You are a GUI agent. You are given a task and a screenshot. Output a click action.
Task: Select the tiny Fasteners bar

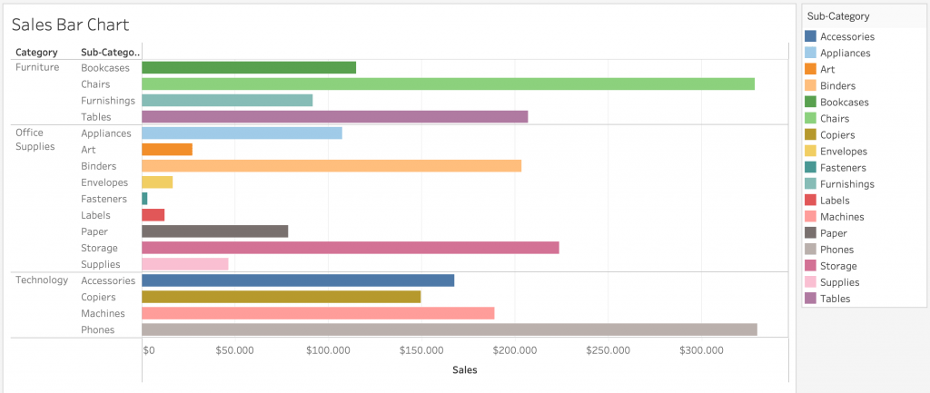[x=144, y=198]
